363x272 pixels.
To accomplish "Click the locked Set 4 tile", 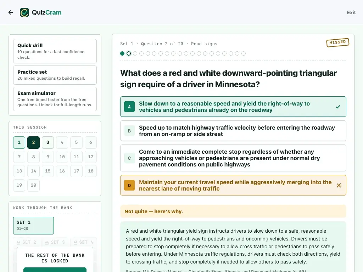I will click(x=83, y=242).
